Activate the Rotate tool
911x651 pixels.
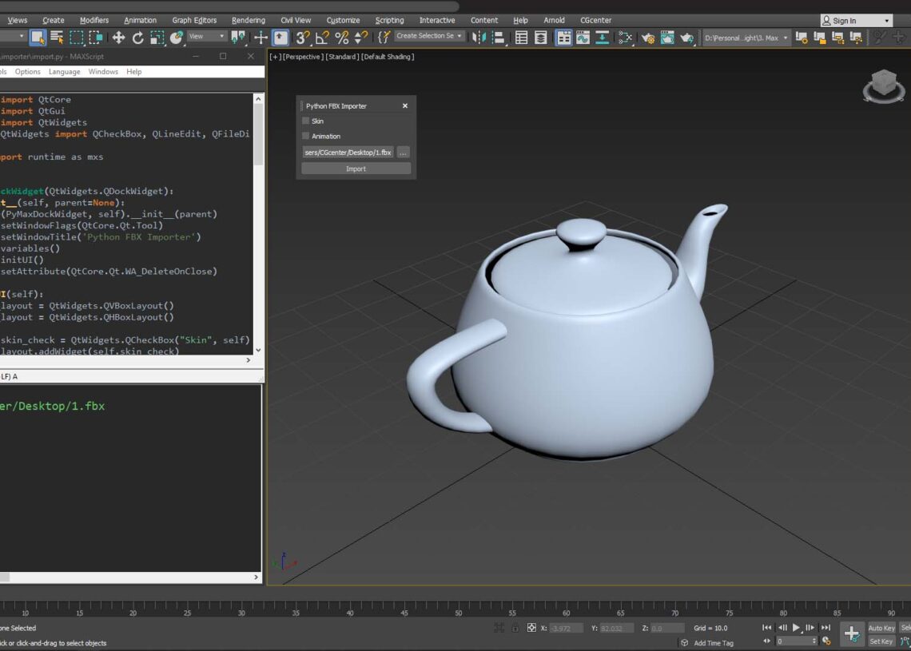point(137,38)
